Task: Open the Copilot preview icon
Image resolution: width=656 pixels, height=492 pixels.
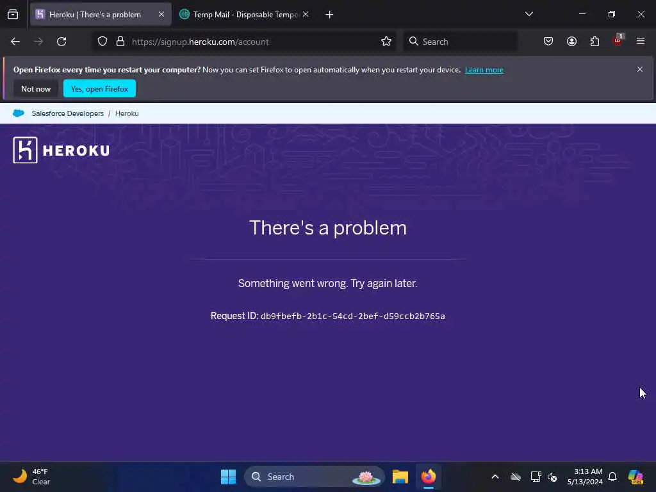Action: tap(635, 477)
